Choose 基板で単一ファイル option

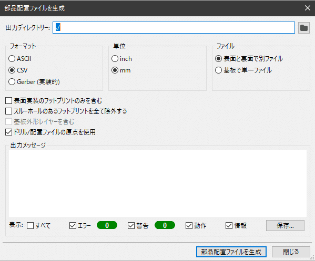218,70
